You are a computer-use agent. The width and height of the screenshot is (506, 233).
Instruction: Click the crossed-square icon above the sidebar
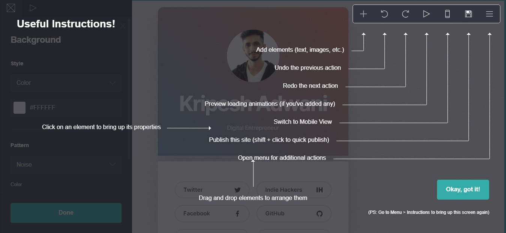pos(11,8)
